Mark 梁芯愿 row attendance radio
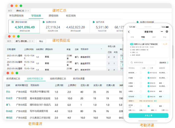This screenshot has height=128, width=175. 141,106
